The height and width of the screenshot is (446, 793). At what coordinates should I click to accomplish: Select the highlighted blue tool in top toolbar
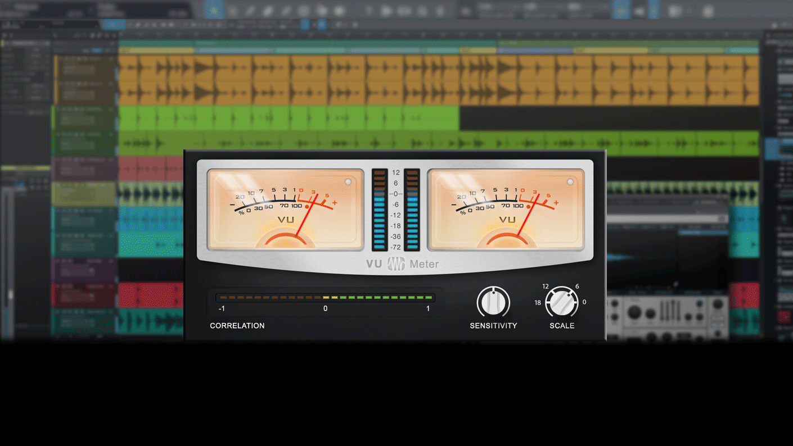point(214,11)
